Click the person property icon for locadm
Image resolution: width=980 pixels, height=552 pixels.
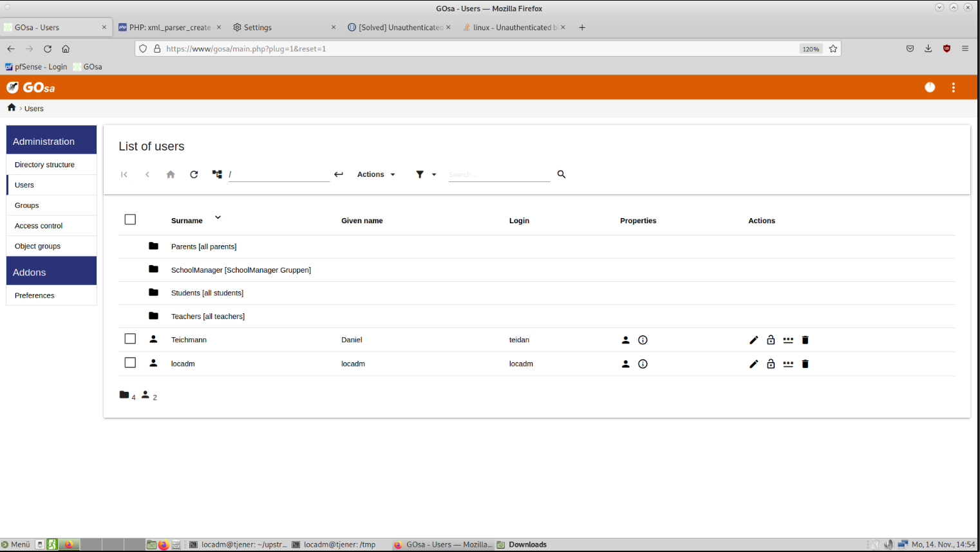coord(625,363)
